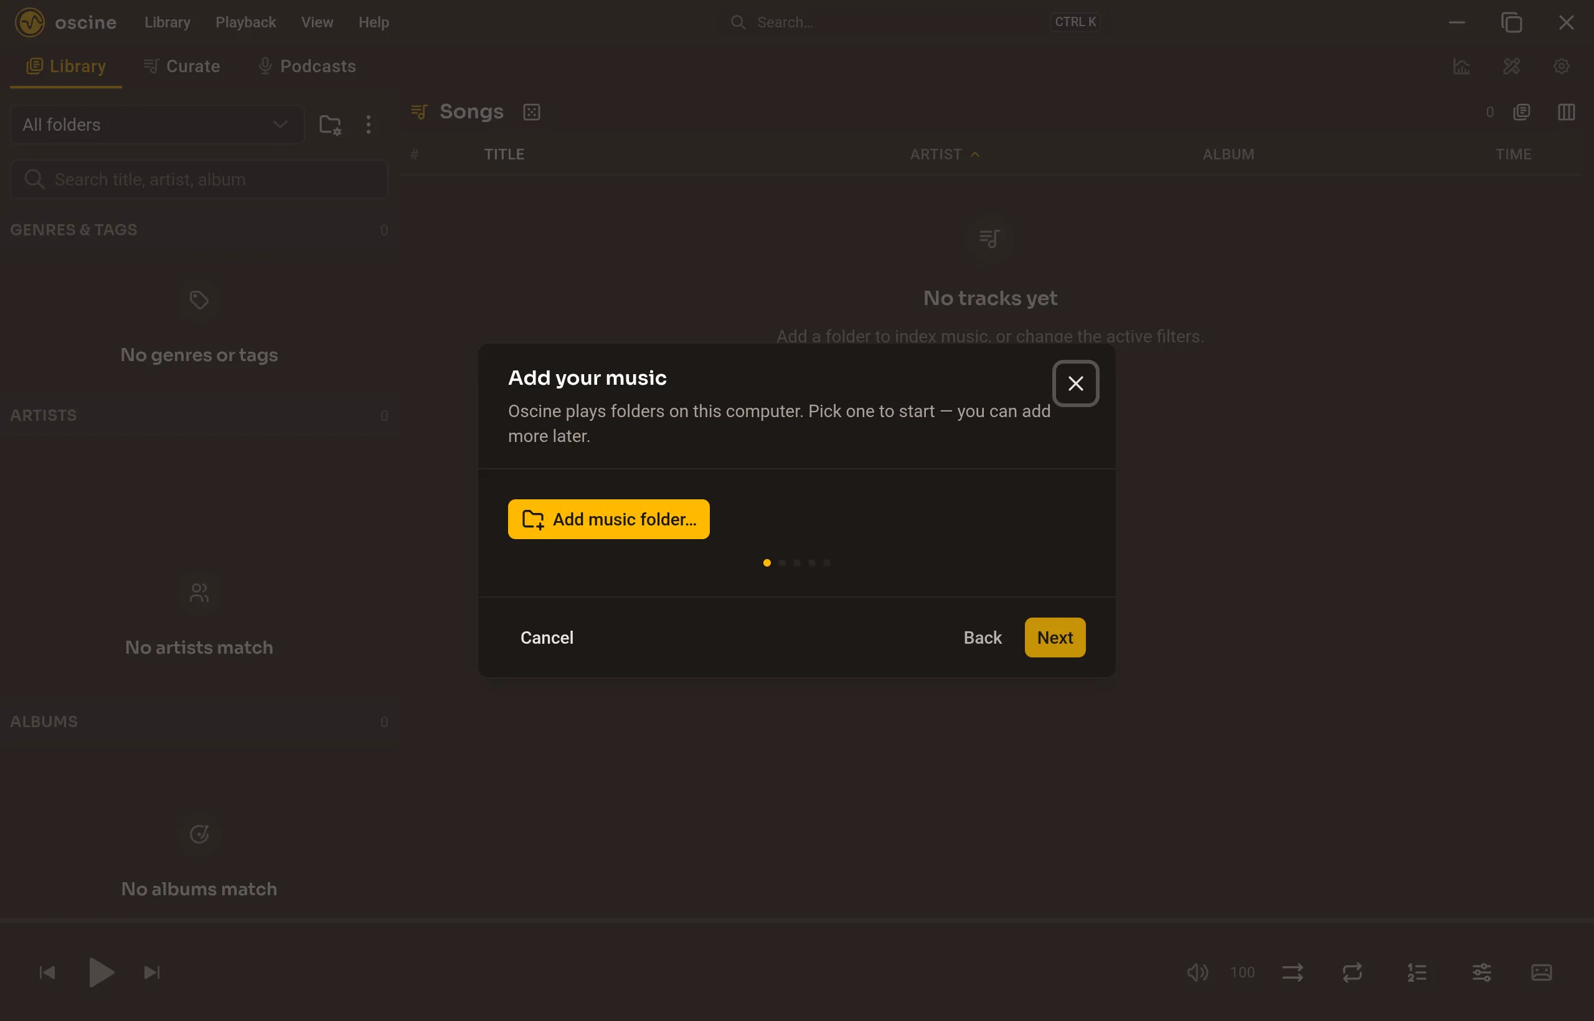Open the column layout icon
This screenshot has width=1594, height=1021.
click(x=1565, y=112)
